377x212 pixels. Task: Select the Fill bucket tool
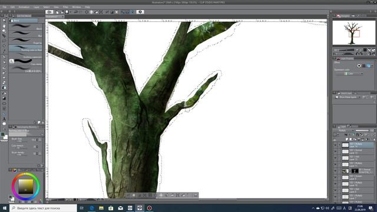pos(4,93)
